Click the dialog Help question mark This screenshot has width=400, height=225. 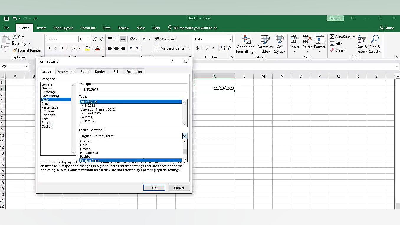click(x=172, y=61)
